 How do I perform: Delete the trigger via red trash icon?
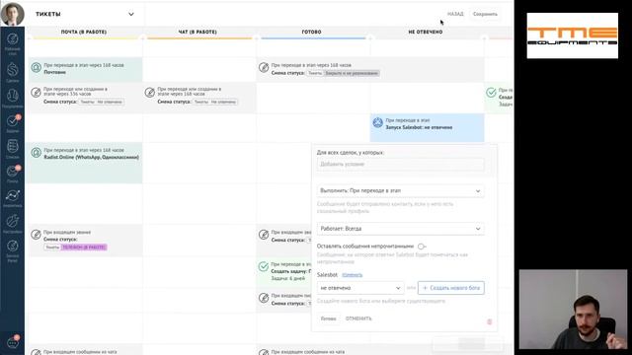coord(490,321)
